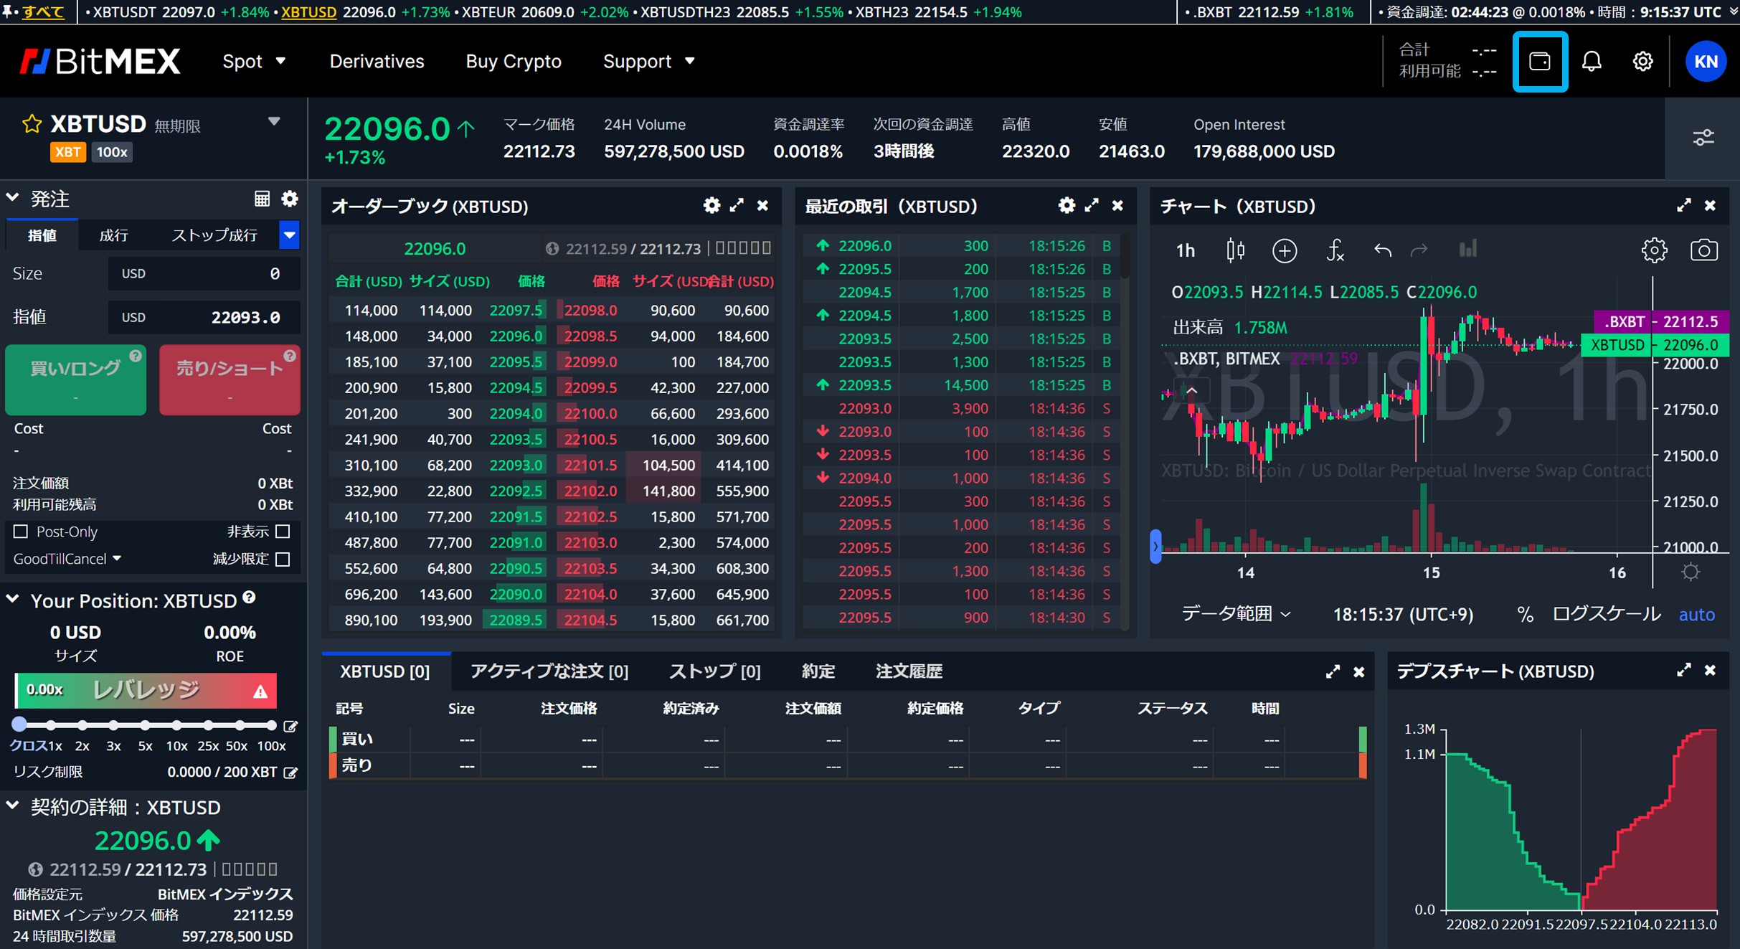Add compare symbol plus icon on chart
Screen dimensions: 1740x949
pos(1284,250)
